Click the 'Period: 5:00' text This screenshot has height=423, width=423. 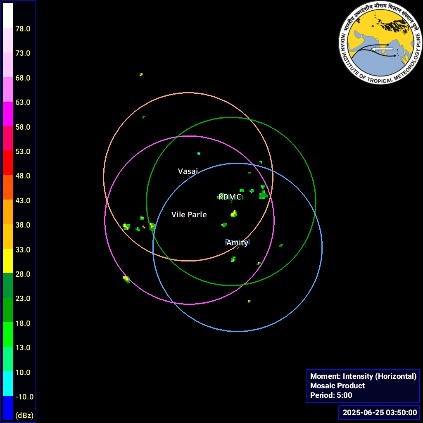click(x=331, y=395)
